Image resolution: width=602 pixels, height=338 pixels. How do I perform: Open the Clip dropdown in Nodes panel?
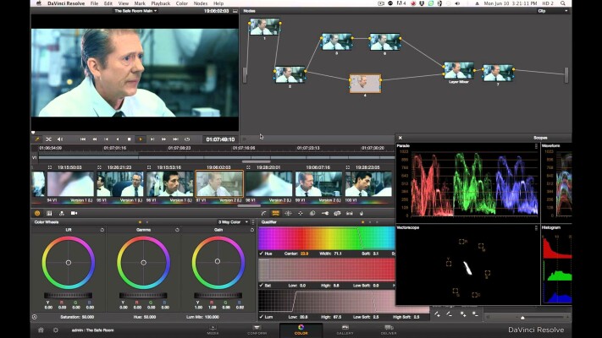(553, 11)
